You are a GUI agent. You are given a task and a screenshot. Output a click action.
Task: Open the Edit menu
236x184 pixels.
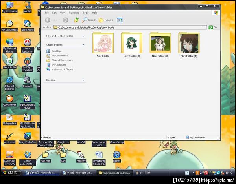coord(54,13)
